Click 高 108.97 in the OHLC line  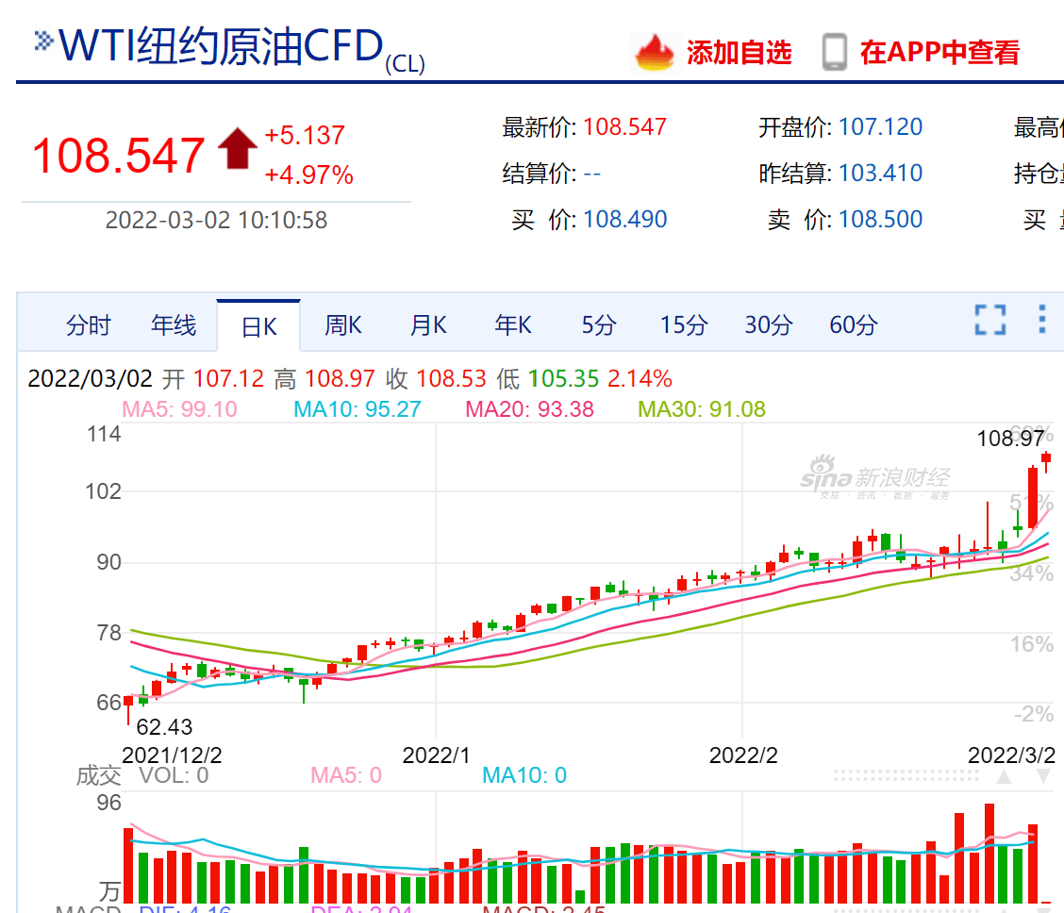(324, 378)
